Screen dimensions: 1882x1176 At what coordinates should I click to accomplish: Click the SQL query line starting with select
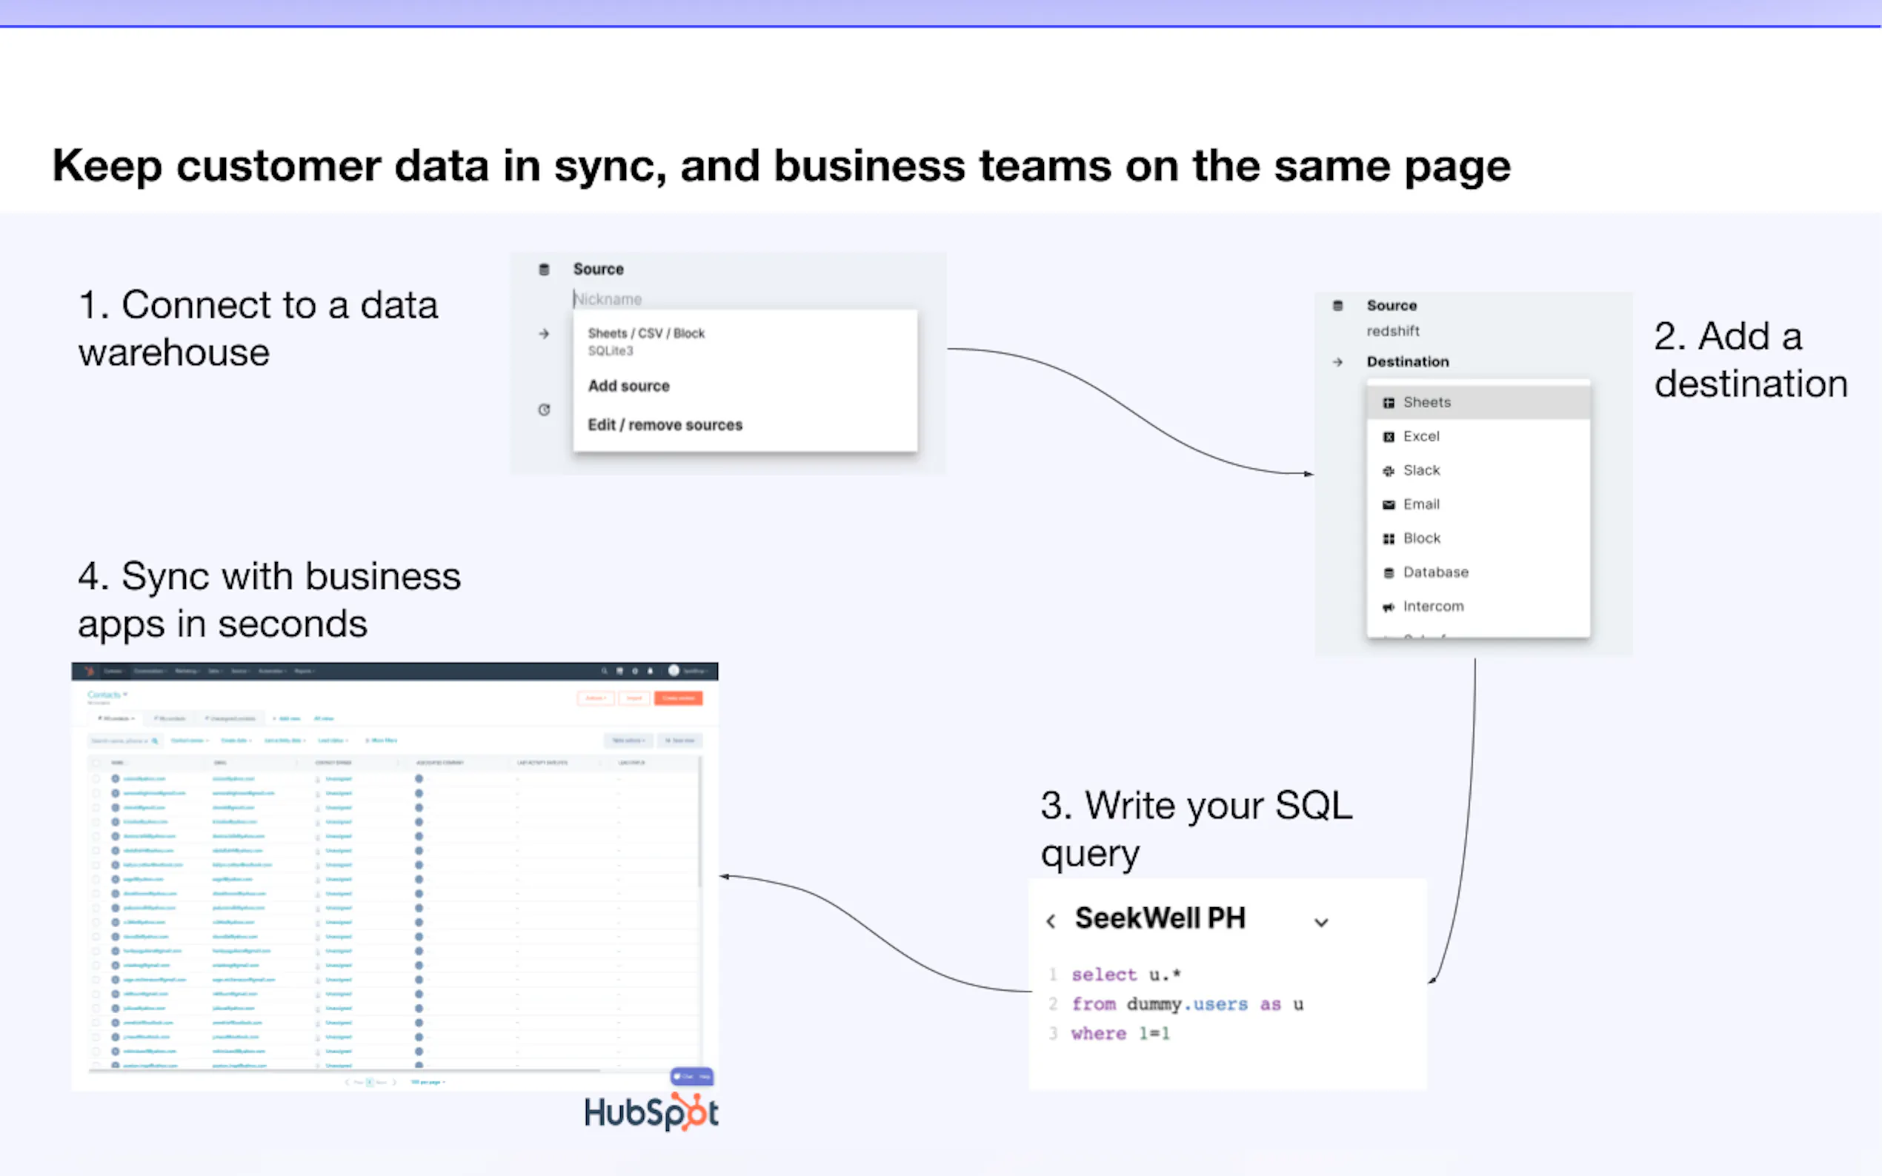click(1125, 975)
